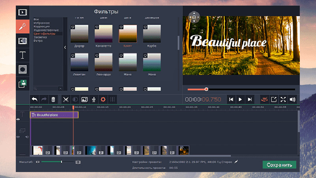Collapse filter category list with arrow
Image resolution: width=316 pixels, height=178 pixels.
pos(65,47)
